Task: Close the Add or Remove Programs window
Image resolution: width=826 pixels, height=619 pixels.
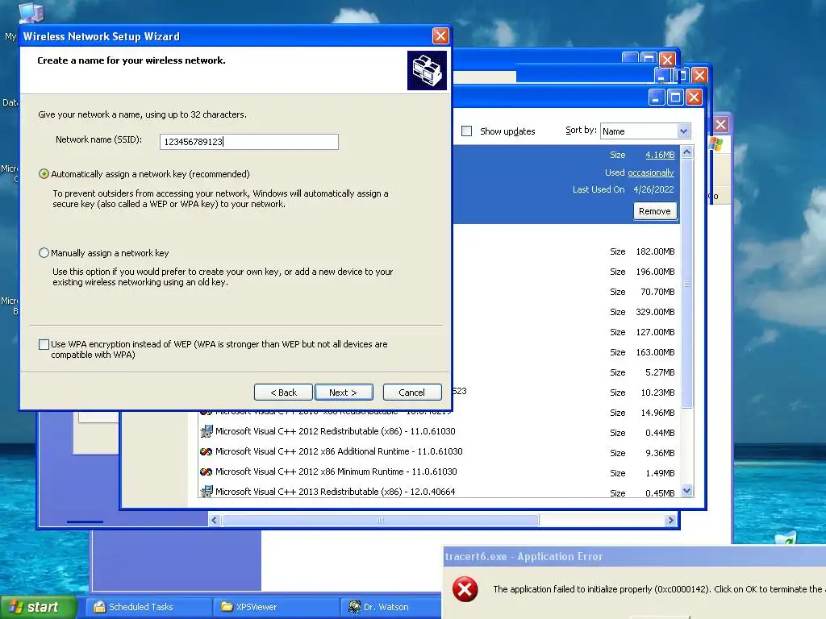Action: (695, 98)
